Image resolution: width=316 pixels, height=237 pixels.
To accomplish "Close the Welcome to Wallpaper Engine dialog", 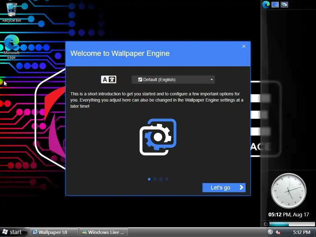I will (x=244, y=47).
